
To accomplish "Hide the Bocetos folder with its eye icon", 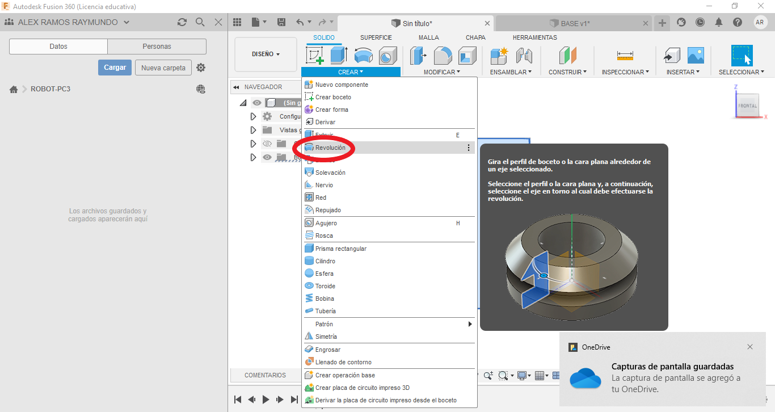I will [x=267, y=157].
